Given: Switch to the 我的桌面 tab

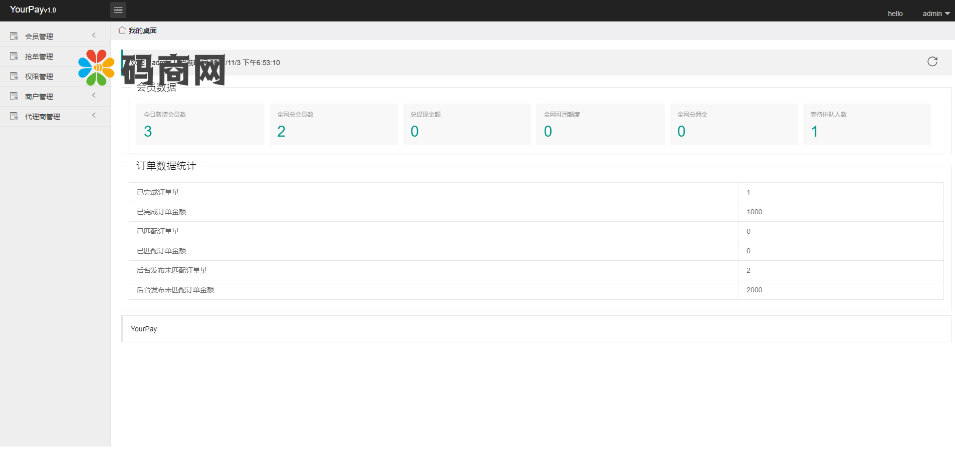Looking at the screenshot, I should click(142, 31).
